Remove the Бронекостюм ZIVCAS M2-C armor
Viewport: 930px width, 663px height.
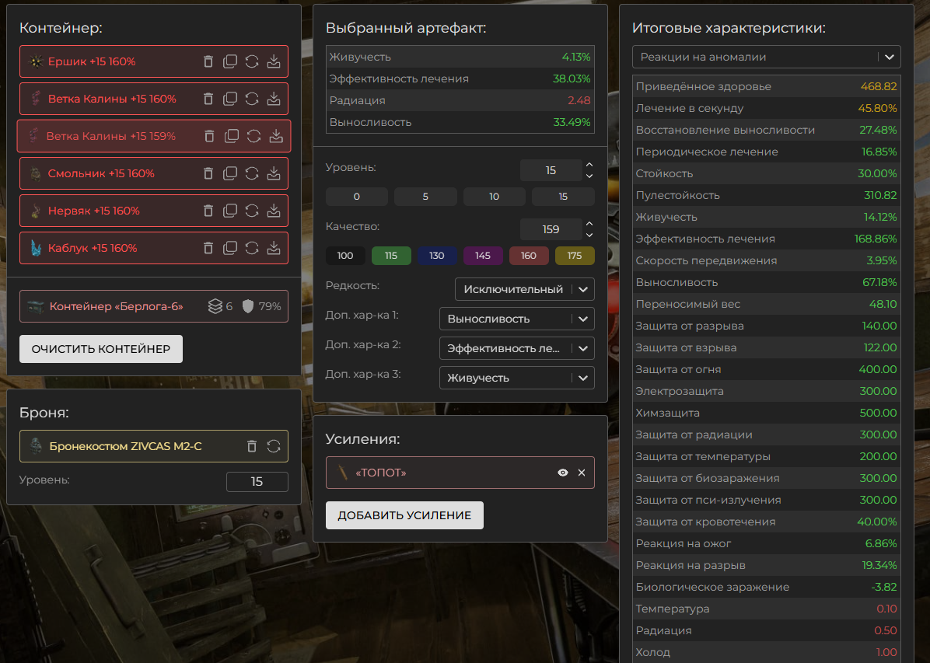pos(251,446)
